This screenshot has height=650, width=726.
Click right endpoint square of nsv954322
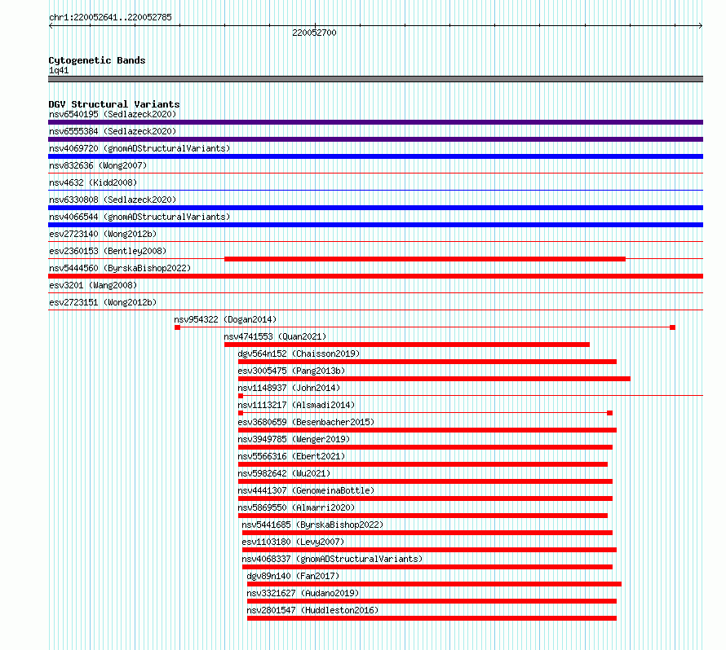673,327
